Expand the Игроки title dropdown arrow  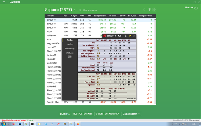click(x=74, y=10)
